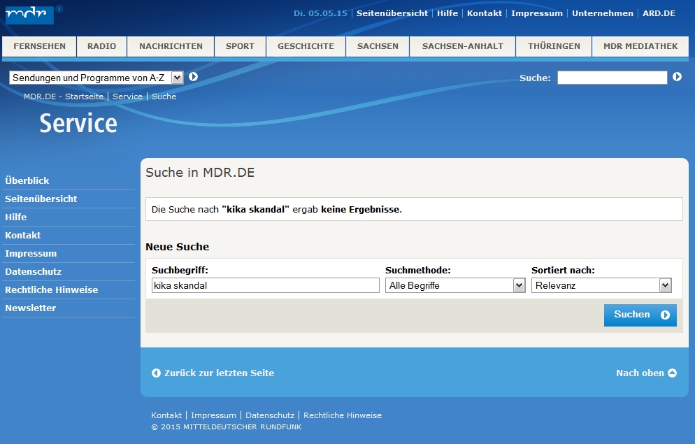695x444 pixels.
Task: Focus the Suchbegriff field with kika skandal
Action: click(266, 285)
